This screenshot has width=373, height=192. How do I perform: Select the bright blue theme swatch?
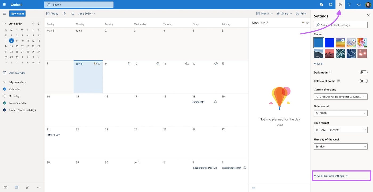(x=330, y=42)
